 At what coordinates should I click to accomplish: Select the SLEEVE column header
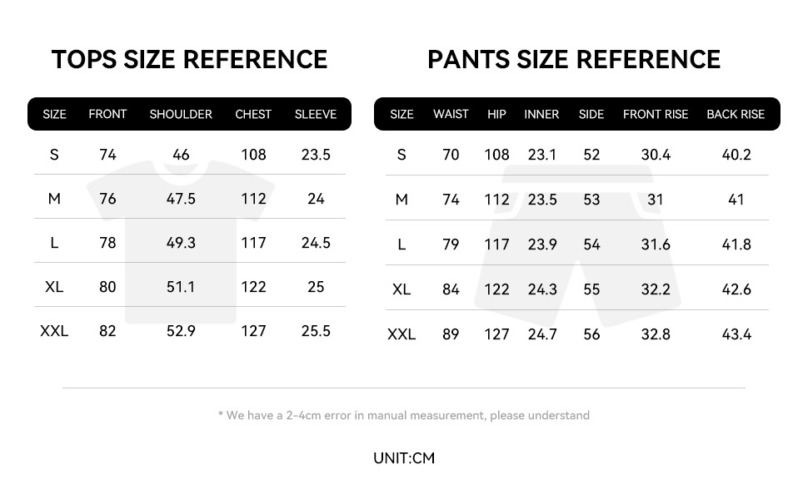point(316,114)
